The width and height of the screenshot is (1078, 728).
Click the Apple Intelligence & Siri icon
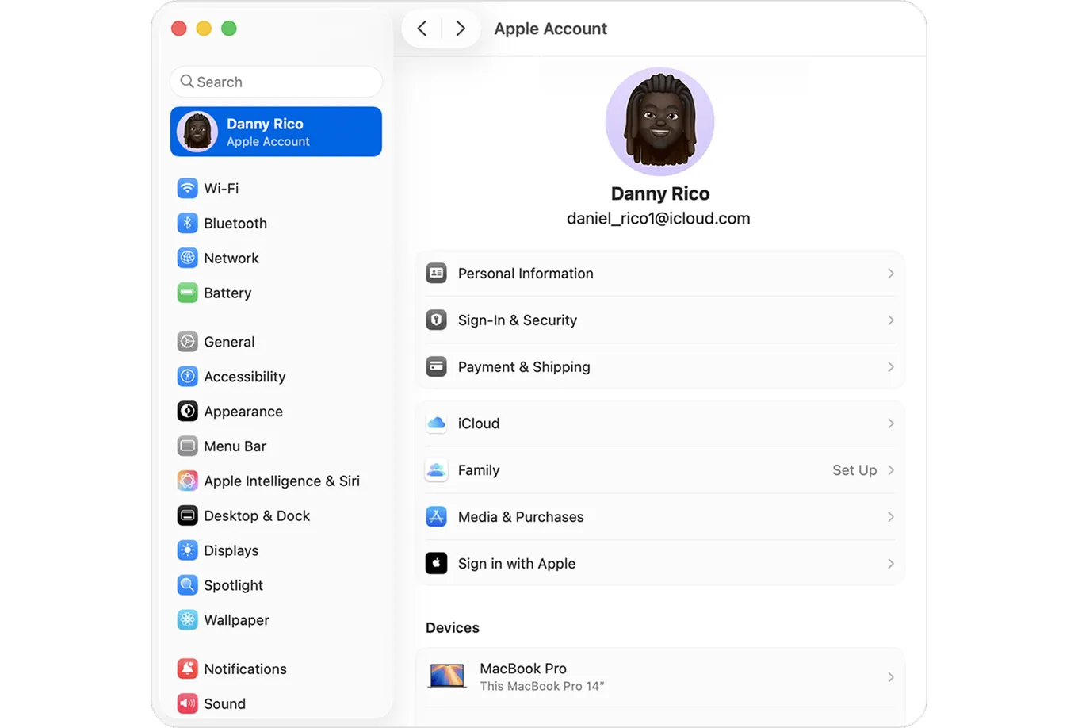coord(187,481)
